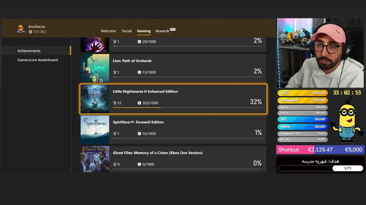
Task: Click gamerscore icon beside 15/1000
Action: [139, 72]
